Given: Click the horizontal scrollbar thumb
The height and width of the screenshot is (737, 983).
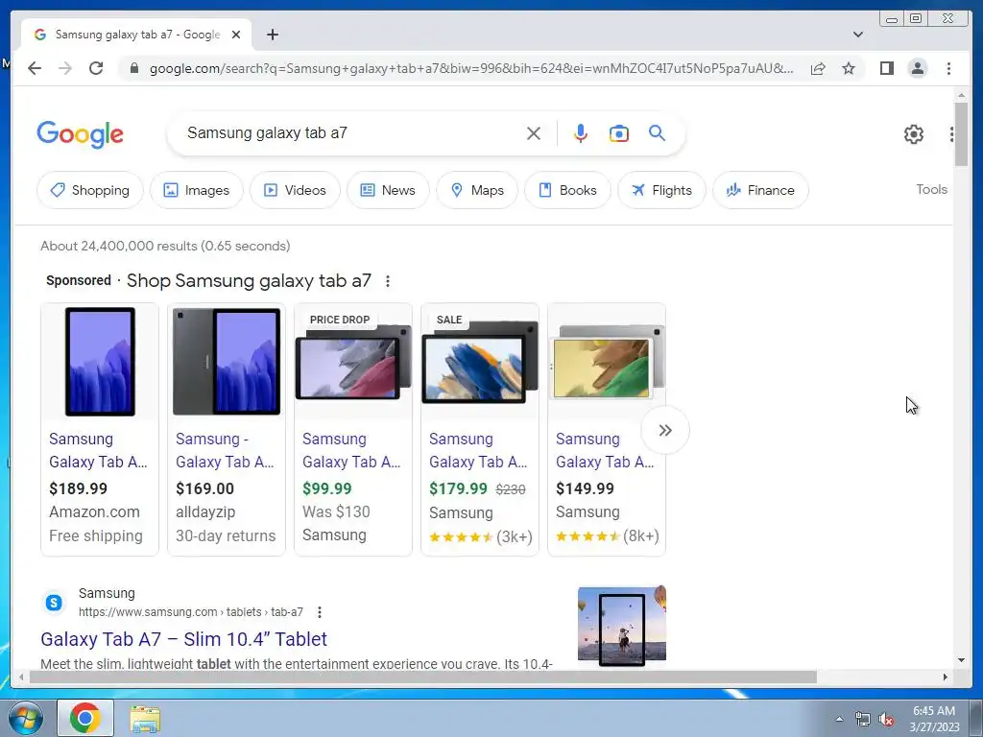Looking at the screenshot, I should click(x=423, y=677).
